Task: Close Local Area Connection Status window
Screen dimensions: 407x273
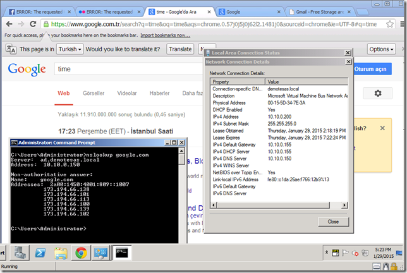Action: [x=348, y=52]
